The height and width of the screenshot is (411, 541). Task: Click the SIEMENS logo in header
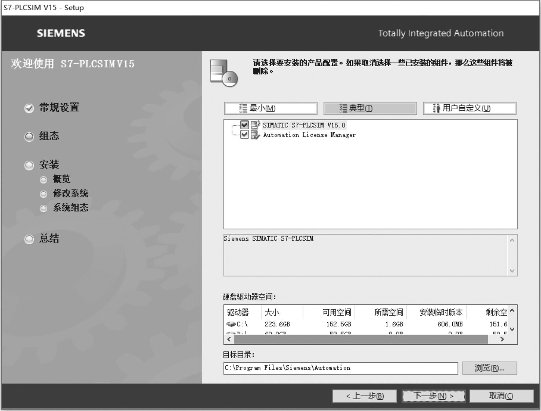click(x=61, y=33)
